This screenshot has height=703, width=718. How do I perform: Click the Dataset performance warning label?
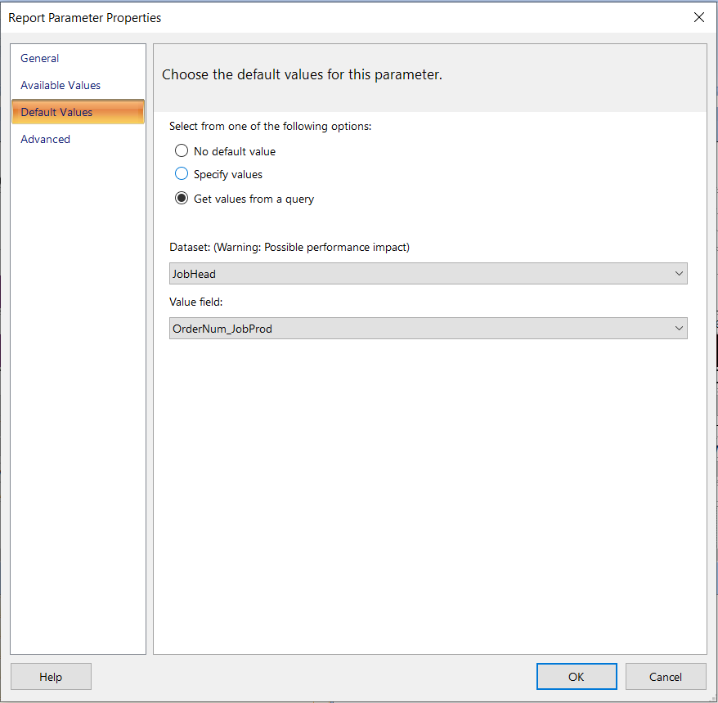tap(289, 247)
